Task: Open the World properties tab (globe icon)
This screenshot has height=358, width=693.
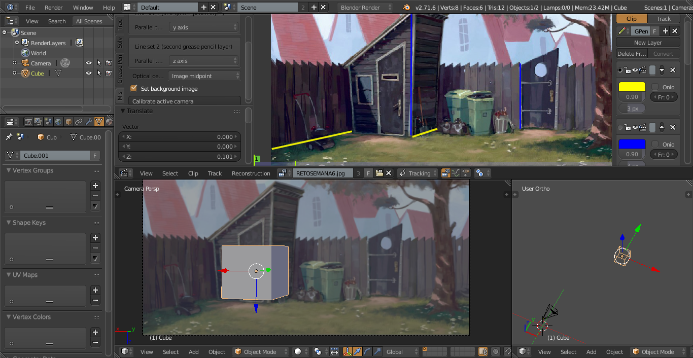Action: point(58,122)
